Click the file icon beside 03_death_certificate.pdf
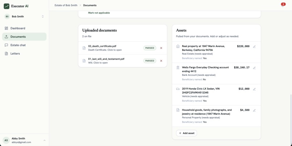292x146 pixels. [x=84, y=48]
